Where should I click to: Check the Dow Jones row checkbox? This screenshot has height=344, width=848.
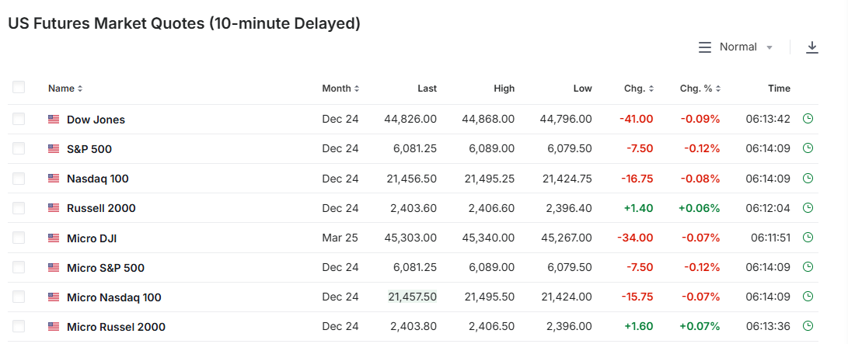[x=19, y=119]
